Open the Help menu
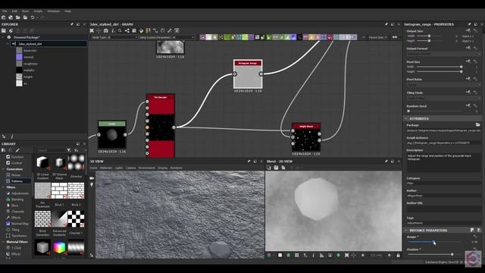Screen dimensions: 485x273 [x=67, y=11]
